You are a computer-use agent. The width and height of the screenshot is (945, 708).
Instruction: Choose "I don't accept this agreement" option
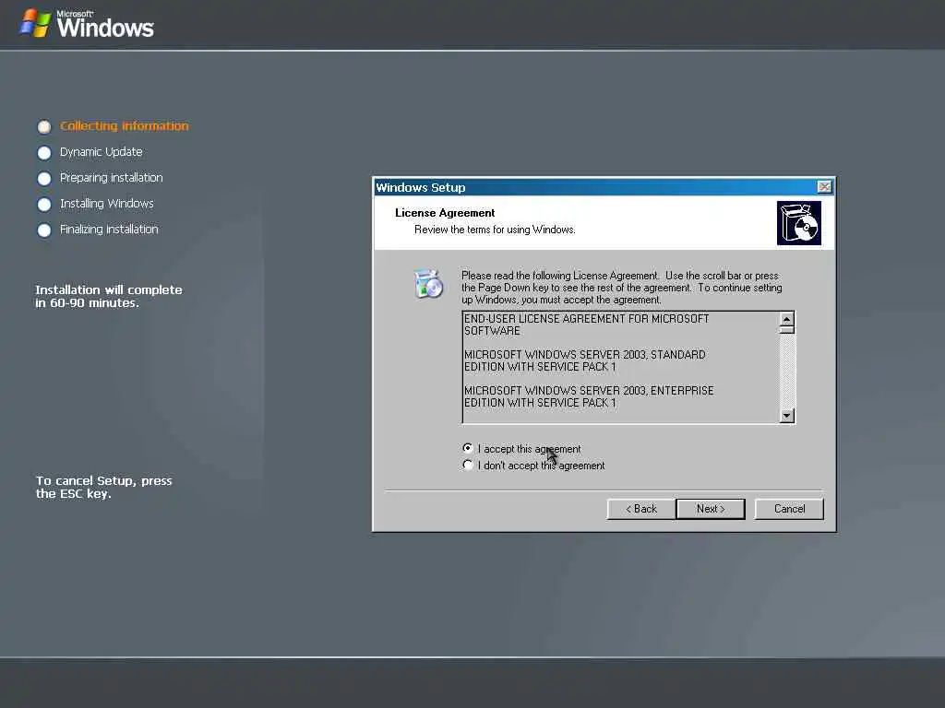[468, 466]
